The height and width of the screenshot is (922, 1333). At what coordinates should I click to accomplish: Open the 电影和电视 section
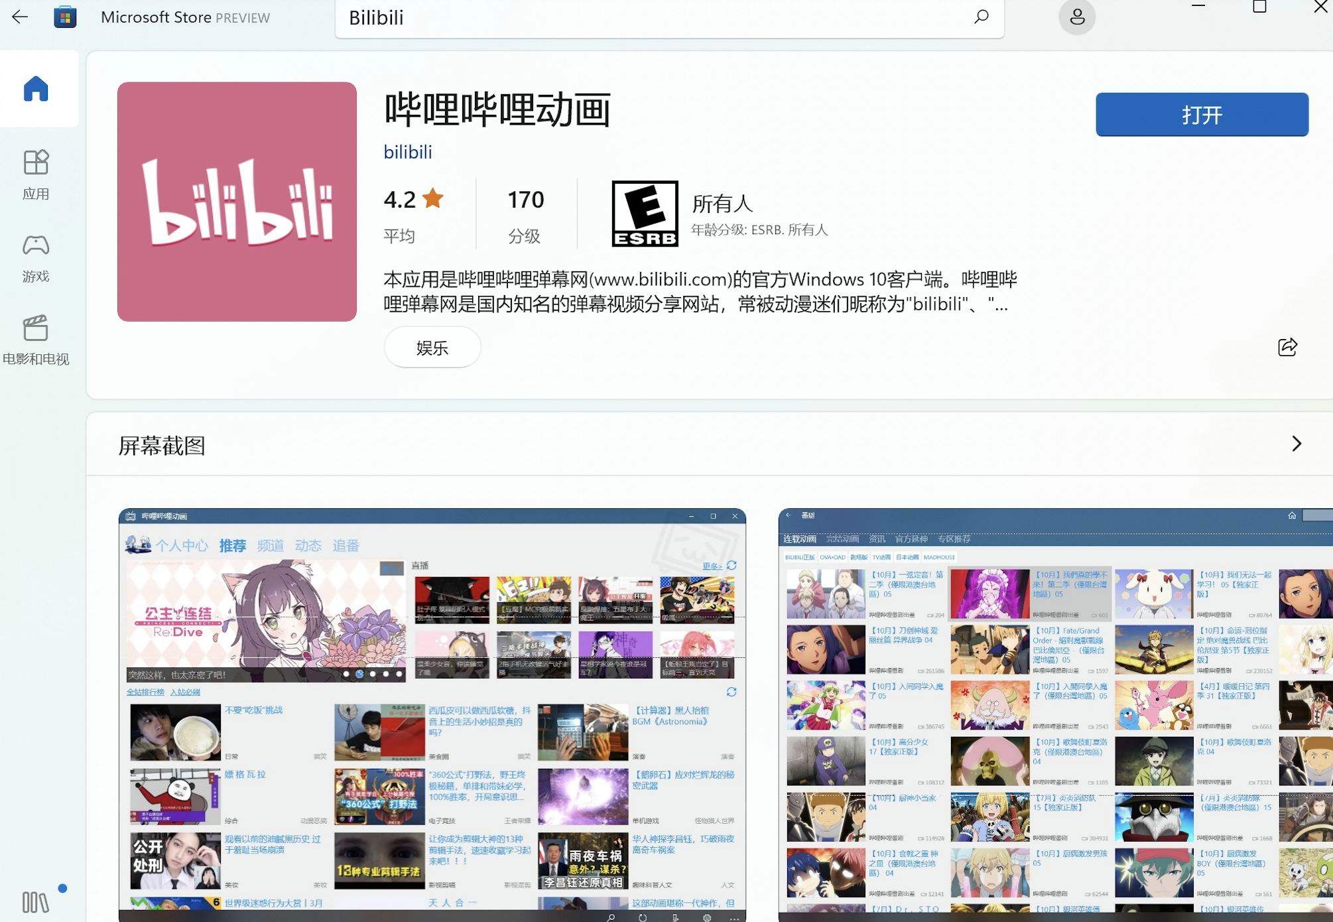pos(36,340)
